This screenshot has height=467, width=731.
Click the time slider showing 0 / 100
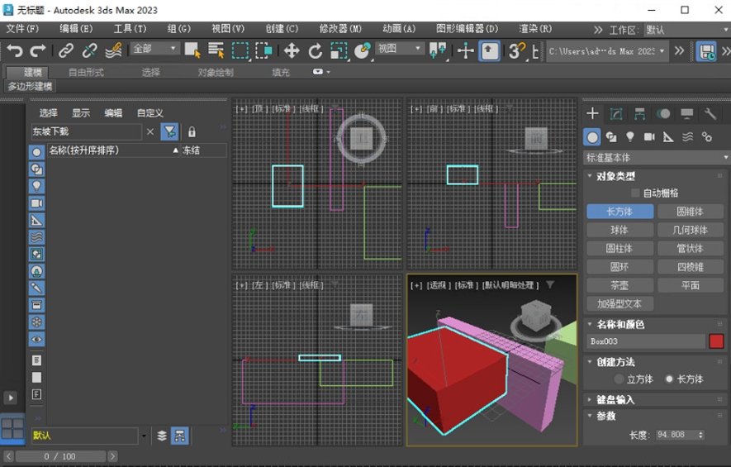(x=60, y=456)
